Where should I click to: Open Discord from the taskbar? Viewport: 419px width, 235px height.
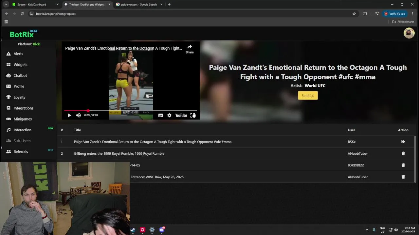(x=162, y=230)
